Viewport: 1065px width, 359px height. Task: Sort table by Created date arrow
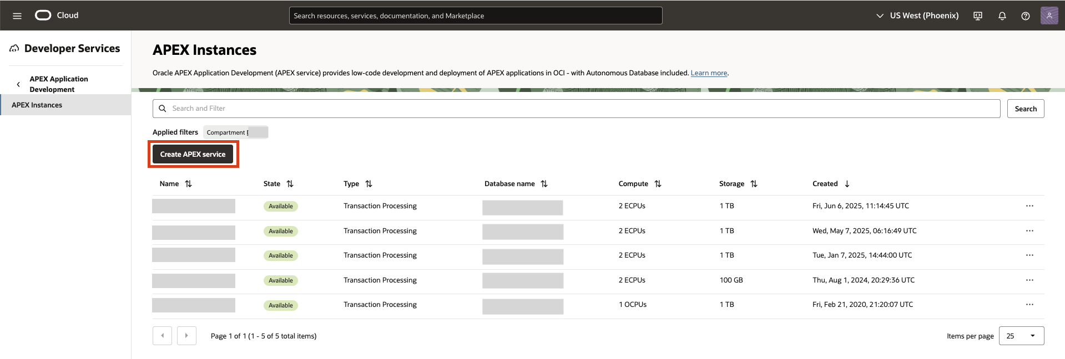point(847,184)
